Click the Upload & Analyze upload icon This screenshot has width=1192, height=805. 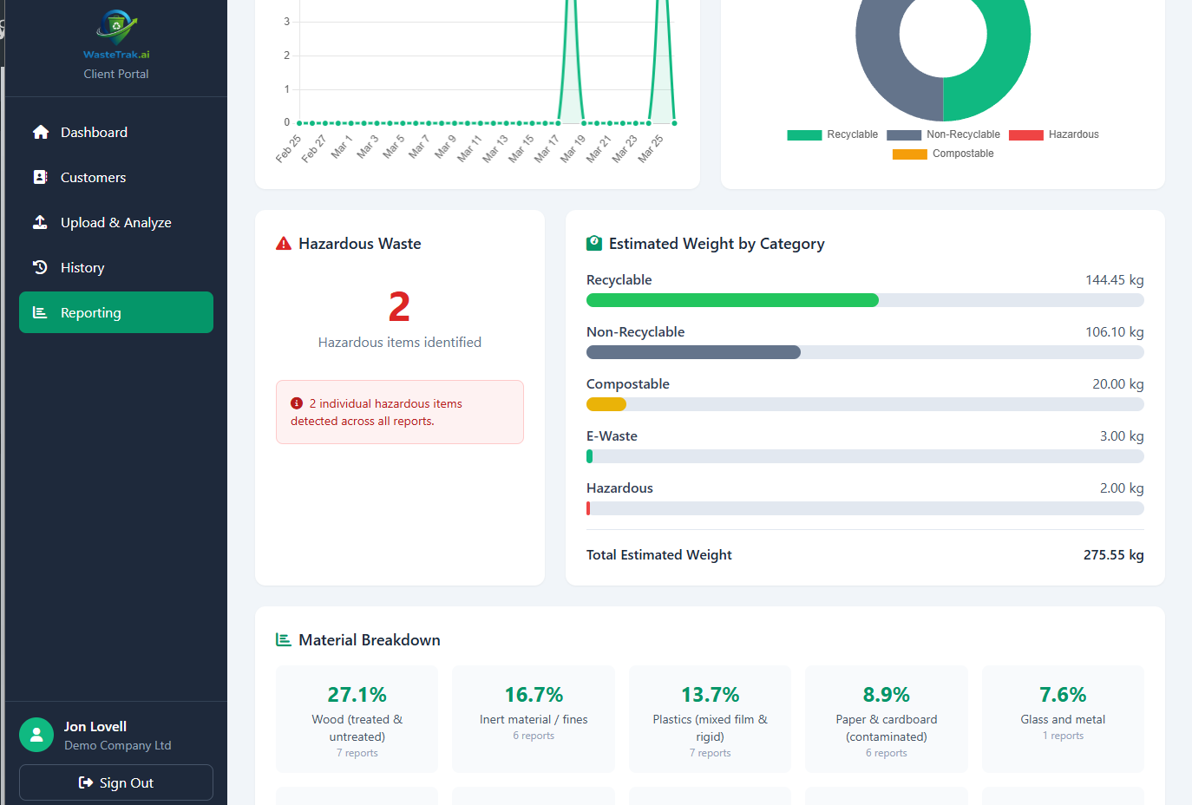click(40, 222)
